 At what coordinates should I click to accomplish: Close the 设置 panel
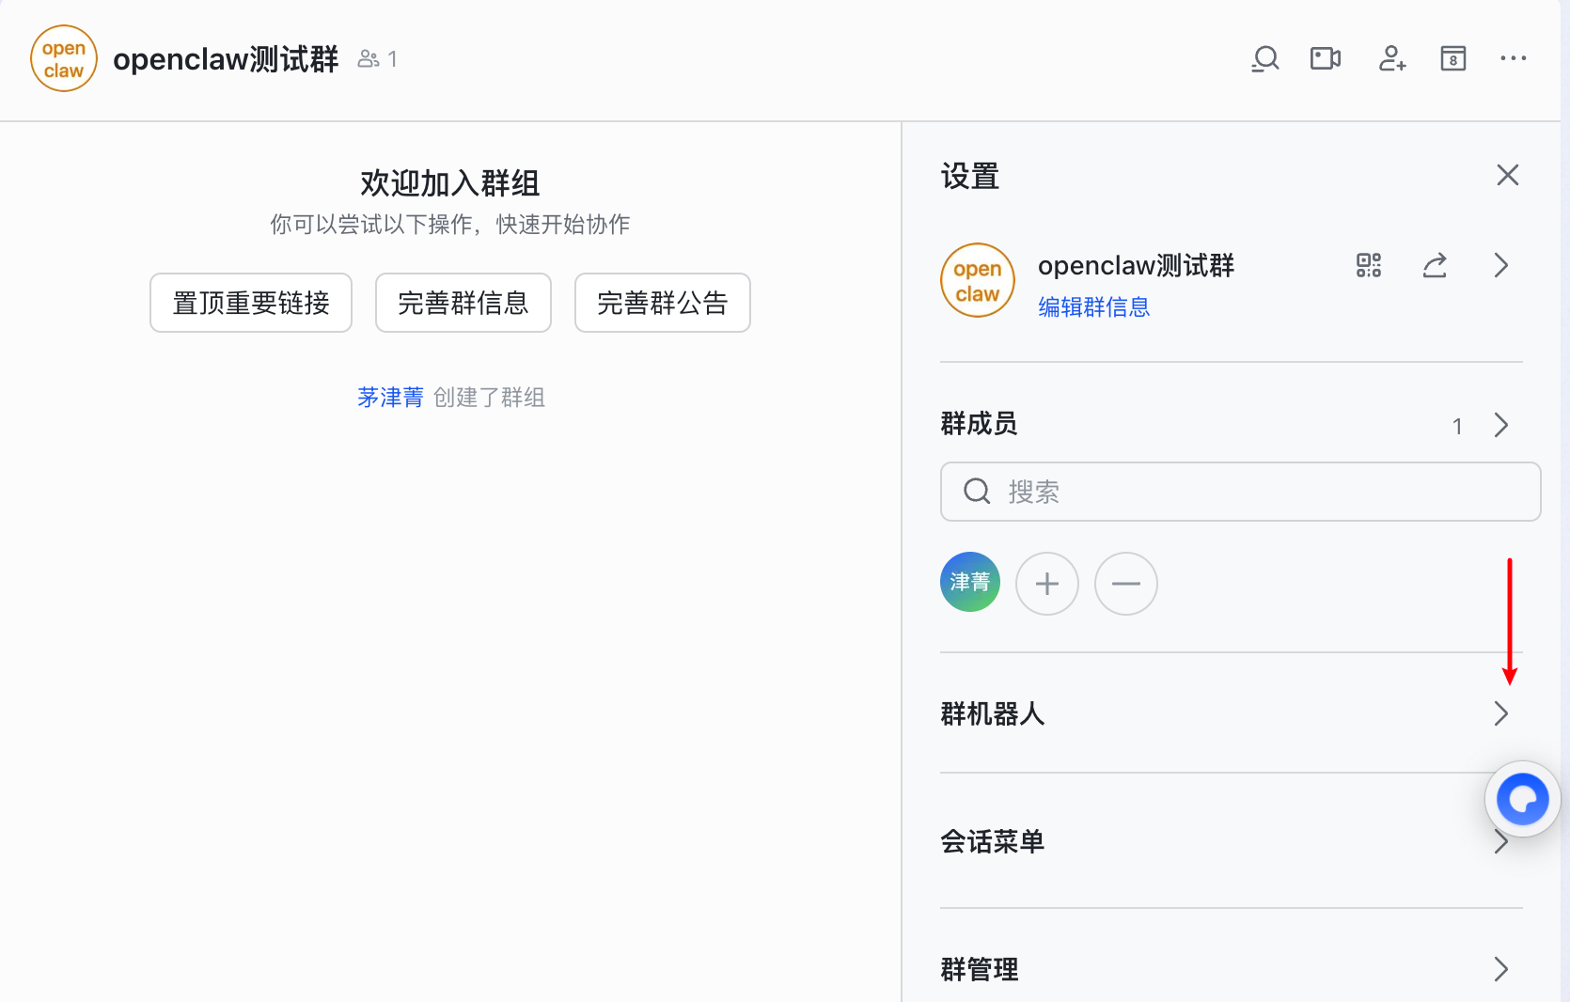pos(1508,175)
